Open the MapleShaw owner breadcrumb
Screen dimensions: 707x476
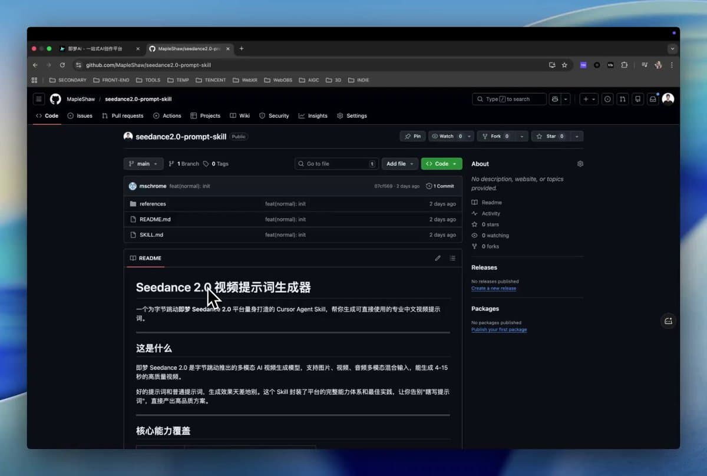point(80,99)
